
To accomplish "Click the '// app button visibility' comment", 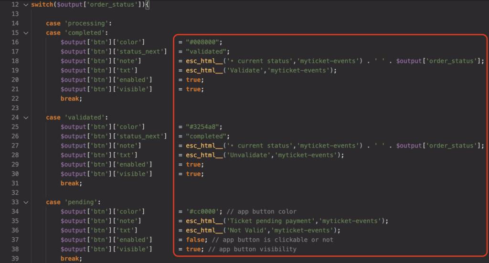I will point(252,249).
